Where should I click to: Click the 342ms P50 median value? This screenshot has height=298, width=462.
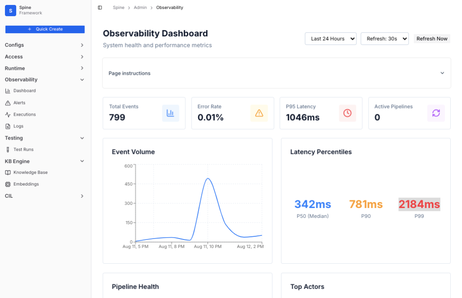313,204
